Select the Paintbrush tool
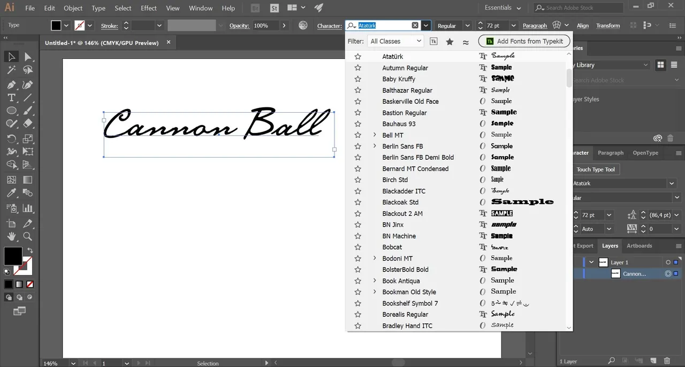 pos(28,111)
